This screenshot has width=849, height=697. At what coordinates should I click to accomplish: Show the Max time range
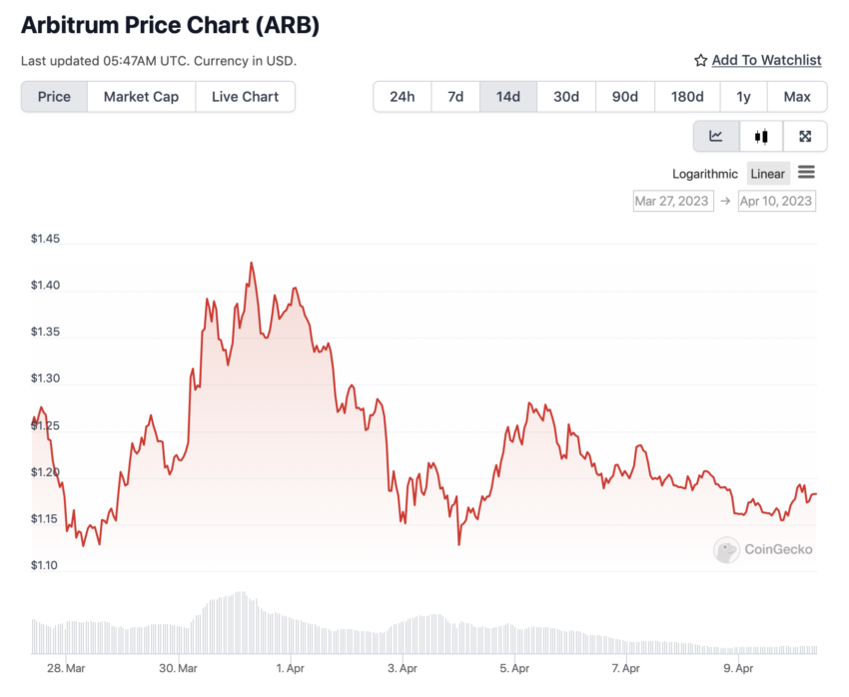tap(797, 97)
